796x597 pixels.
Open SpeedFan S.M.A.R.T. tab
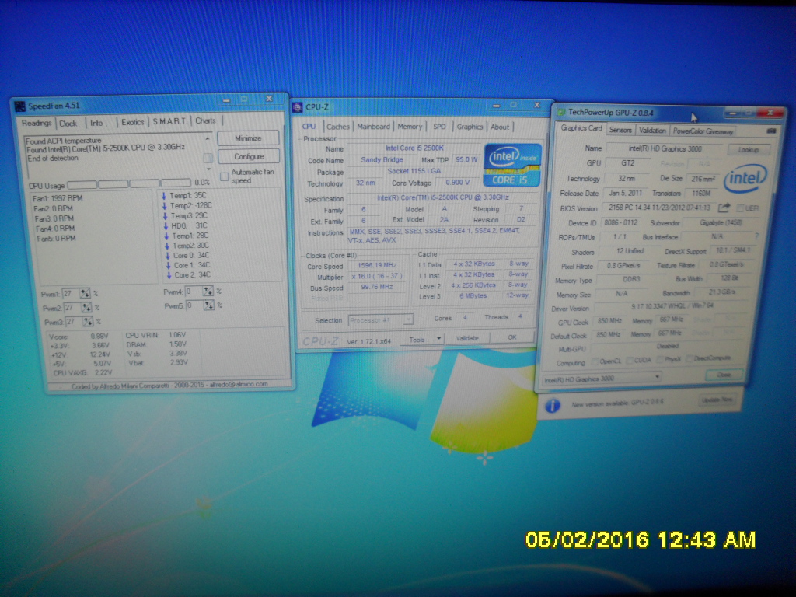point(169,121)
